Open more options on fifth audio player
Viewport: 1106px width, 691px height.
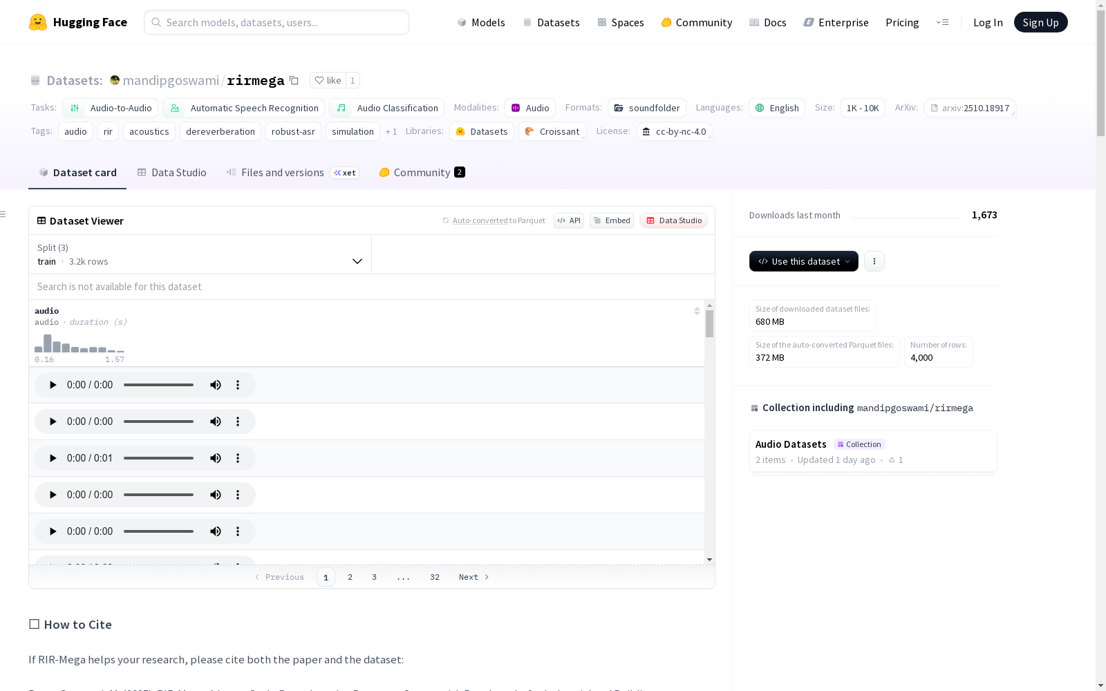[x=238, y=531]
